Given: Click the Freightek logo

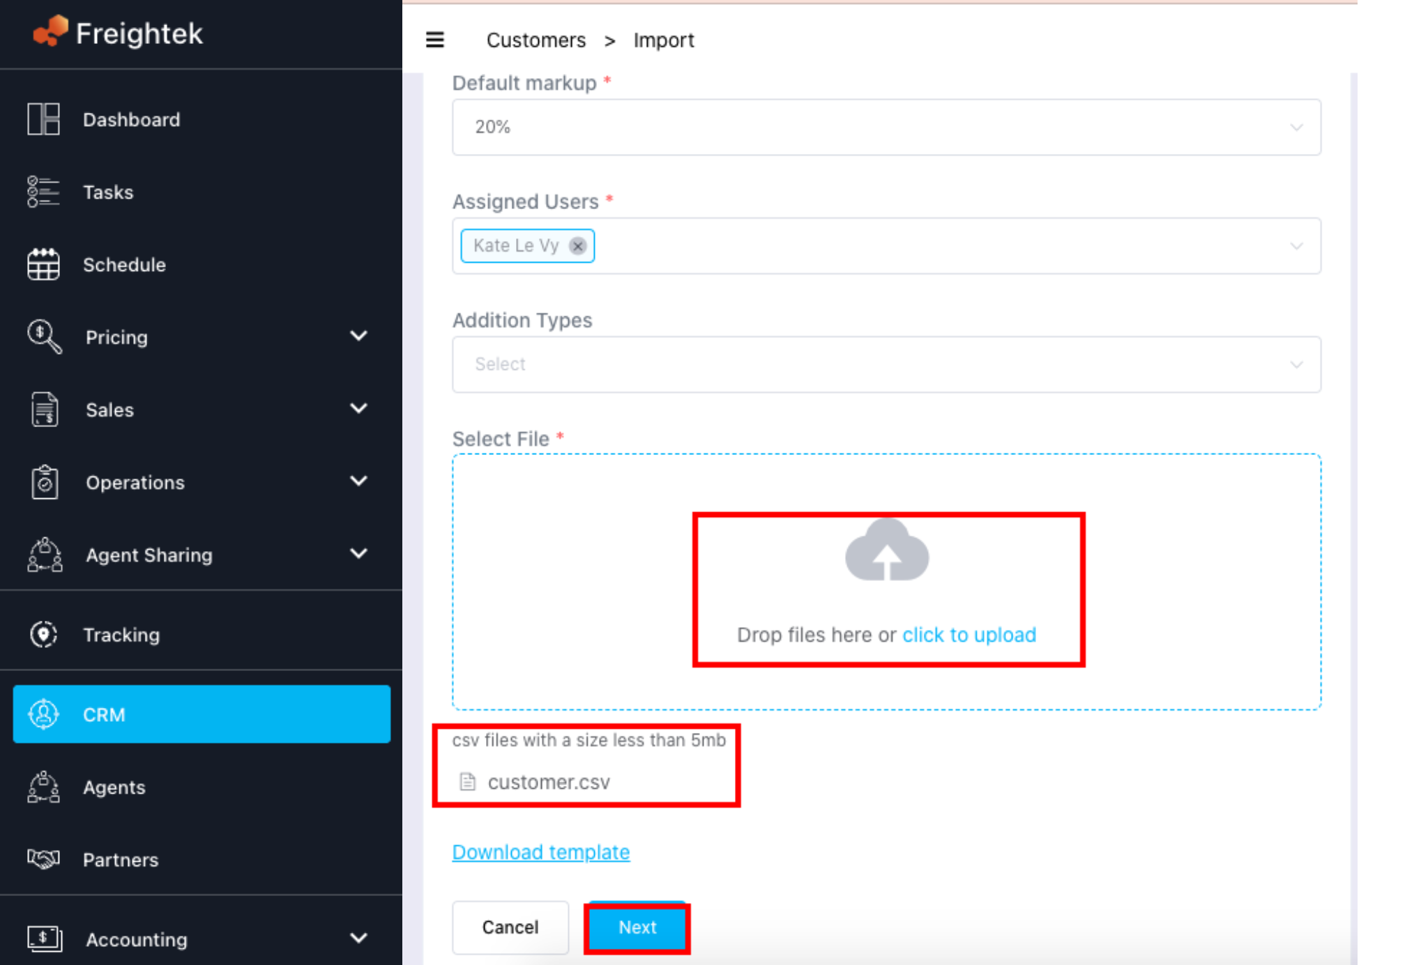Looking at the screenshot, I should pyautogui.click(x=119, y=33).
